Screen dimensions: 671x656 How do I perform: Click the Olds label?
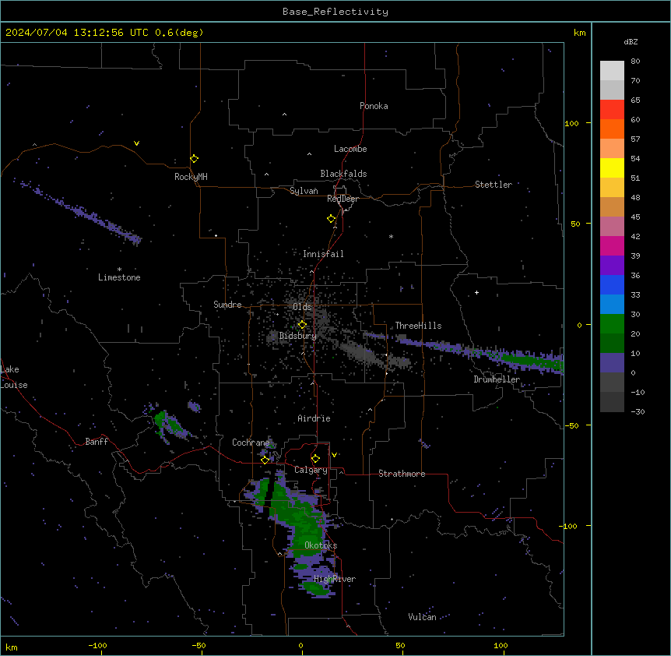point(302,307)
